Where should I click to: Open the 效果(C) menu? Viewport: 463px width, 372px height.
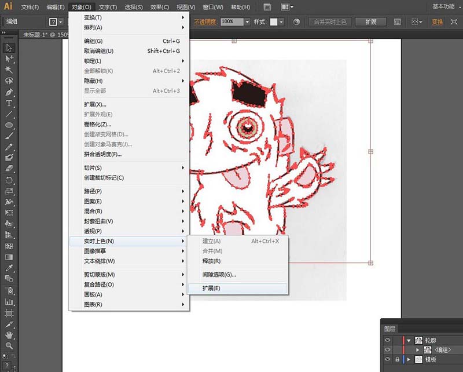tap(160, 7)
